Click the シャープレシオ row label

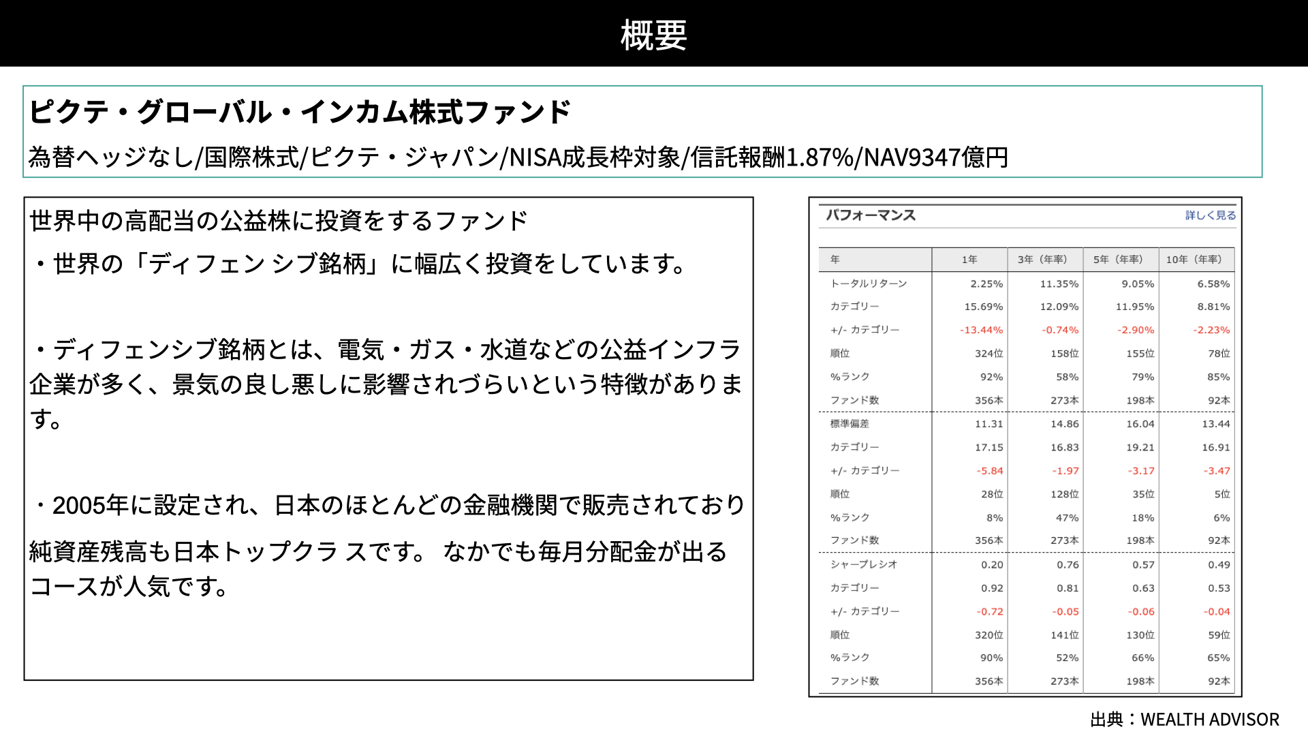864,564
